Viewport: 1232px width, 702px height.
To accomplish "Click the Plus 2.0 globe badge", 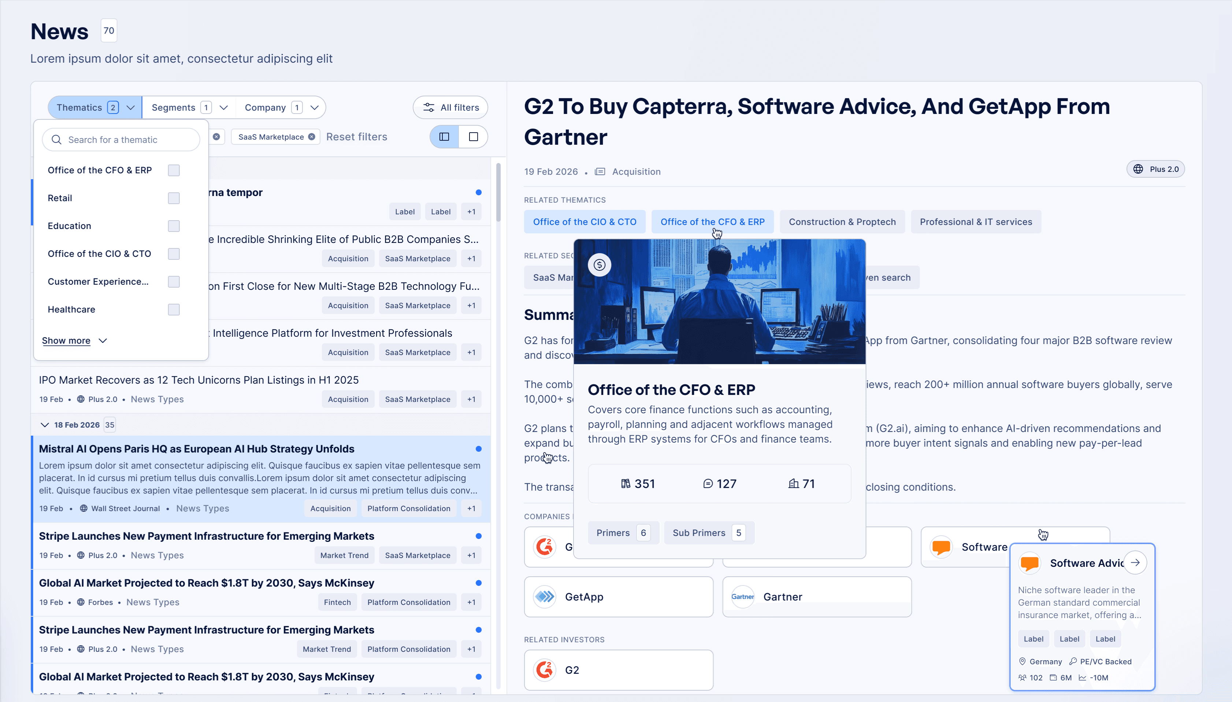I will coord(1155,169).
